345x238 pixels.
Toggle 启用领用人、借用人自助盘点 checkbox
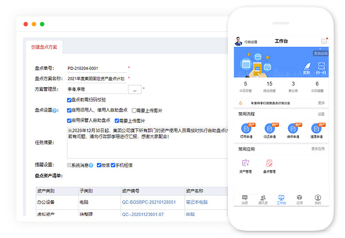(69, 110)
